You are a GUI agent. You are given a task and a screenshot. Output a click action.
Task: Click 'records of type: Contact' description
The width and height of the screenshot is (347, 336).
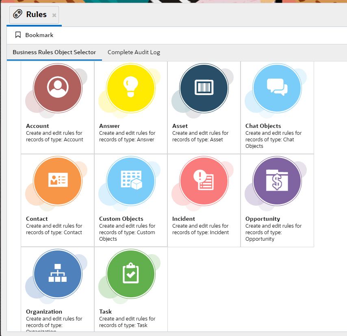[x=54, y=233]
